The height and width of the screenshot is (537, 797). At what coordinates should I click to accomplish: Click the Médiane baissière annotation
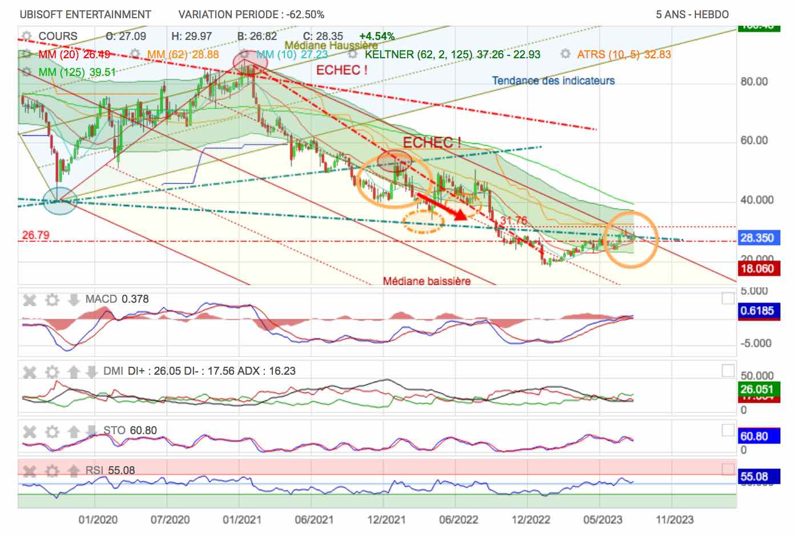coord(426,280)
